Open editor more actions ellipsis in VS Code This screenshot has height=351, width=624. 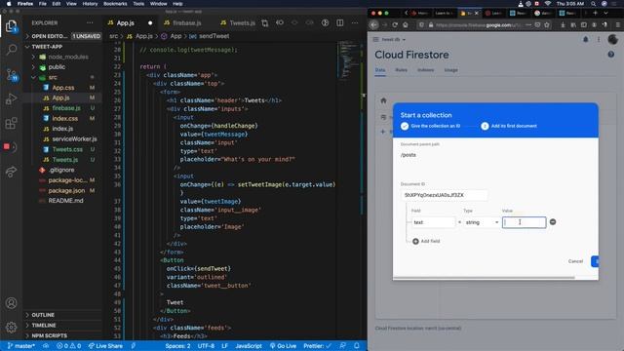pyautogui.click(x=355, y=23)
